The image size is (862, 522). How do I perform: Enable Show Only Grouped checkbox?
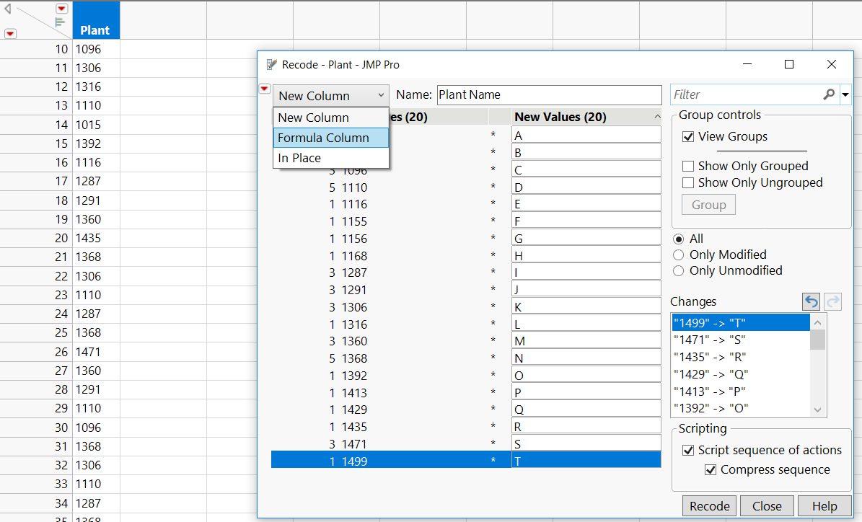click(688, 166)
